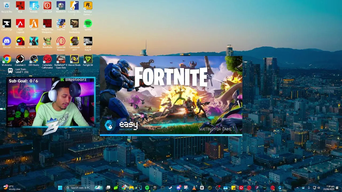The image size is (342, 192).
Task: Launch the Brawlhalla desktop shortcut
Action: pyautogui.click(x=47, y=43)
